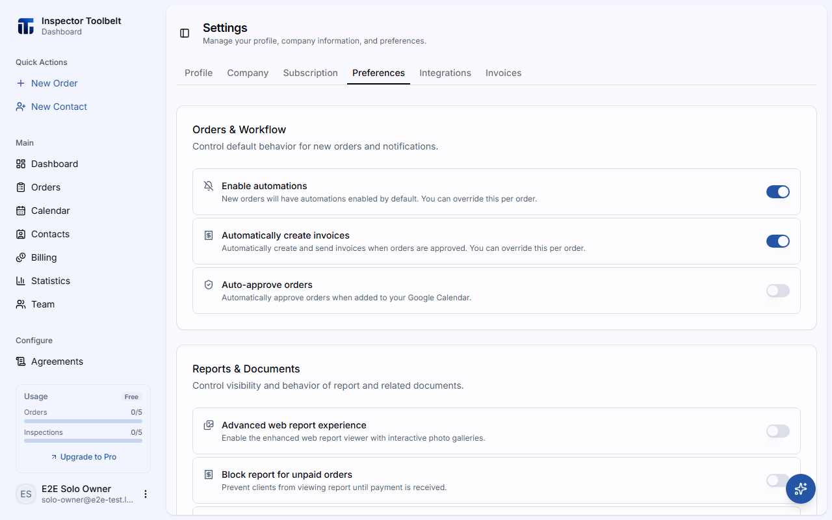Turn off Automatically create invoices switch
This screenshot has width=832, height=520.
tap(778, 241)
